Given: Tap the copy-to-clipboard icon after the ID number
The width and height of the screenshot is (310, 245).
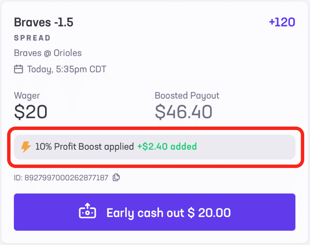Looking at the screenshot, I should pos(116,177).
